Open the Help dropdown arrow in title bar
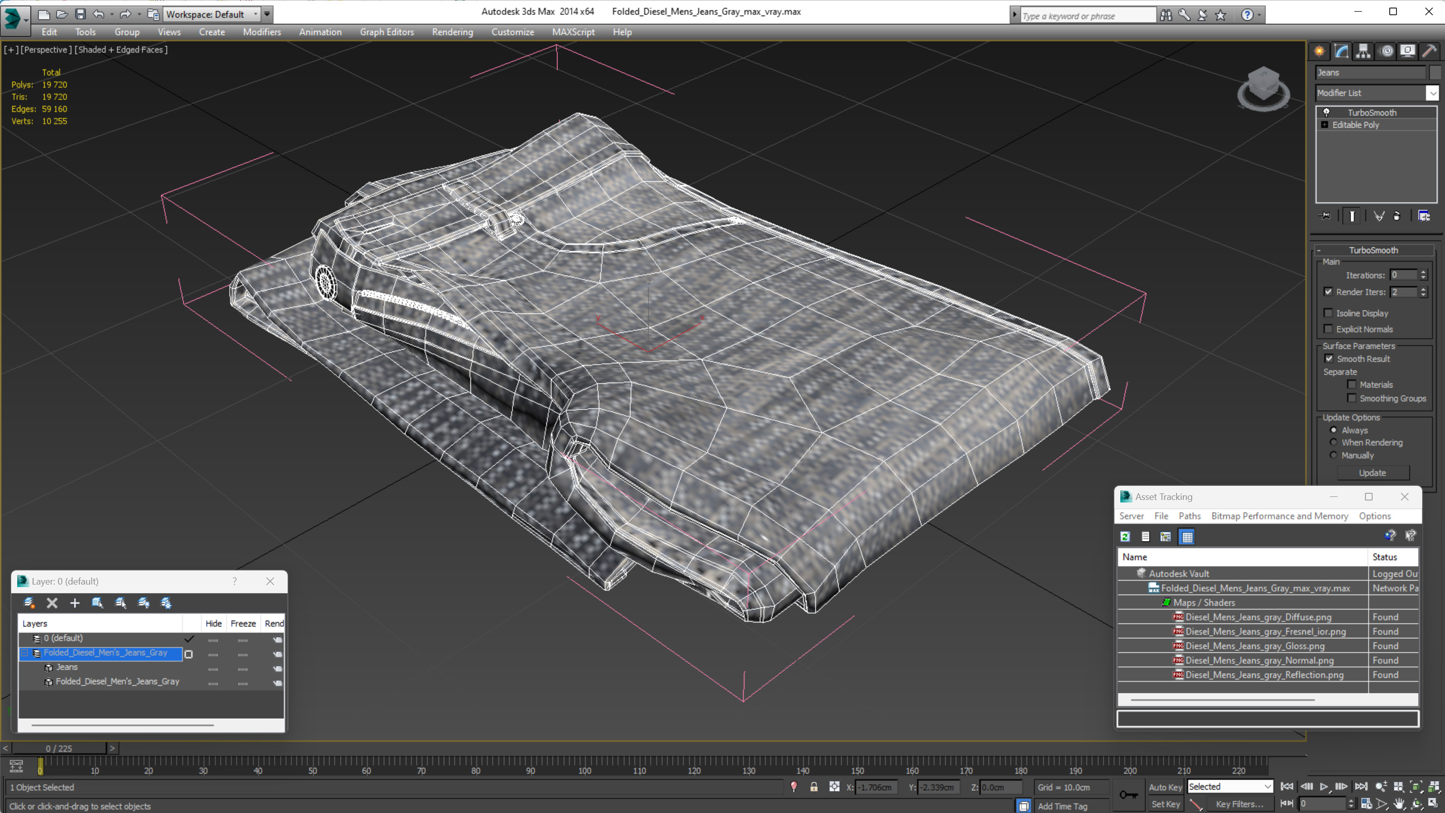 pos(1259,15)
